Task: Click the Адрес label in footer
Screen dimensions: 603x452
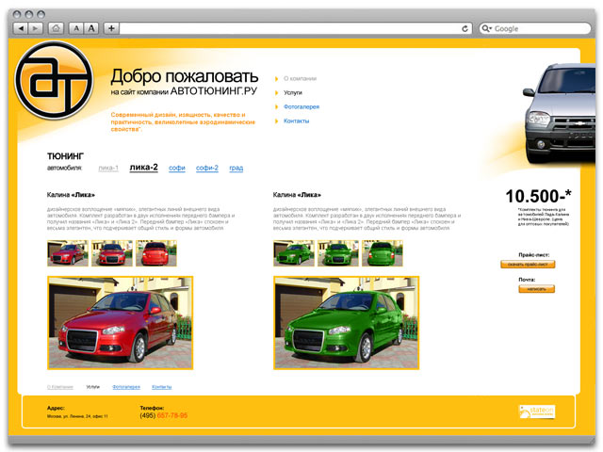Action: click(56, 408)
